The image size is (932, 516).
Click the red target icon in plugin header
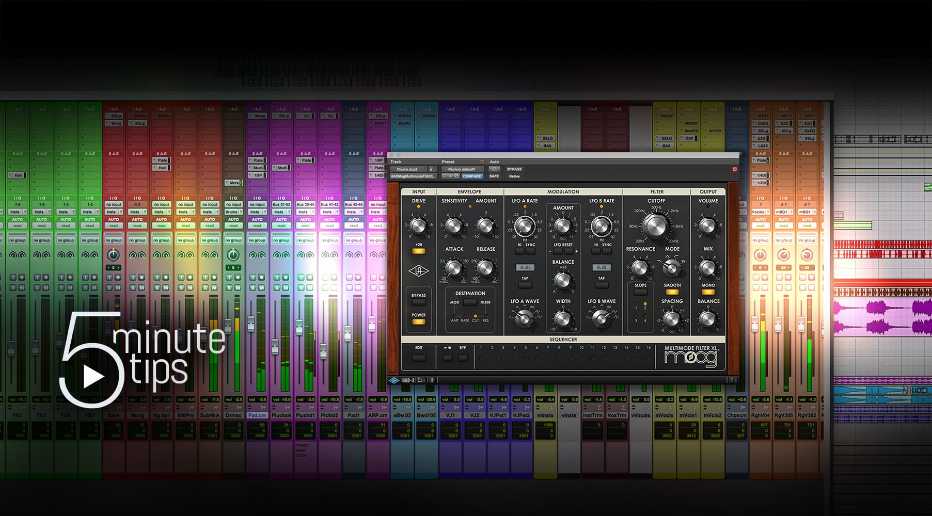[734, 169]
